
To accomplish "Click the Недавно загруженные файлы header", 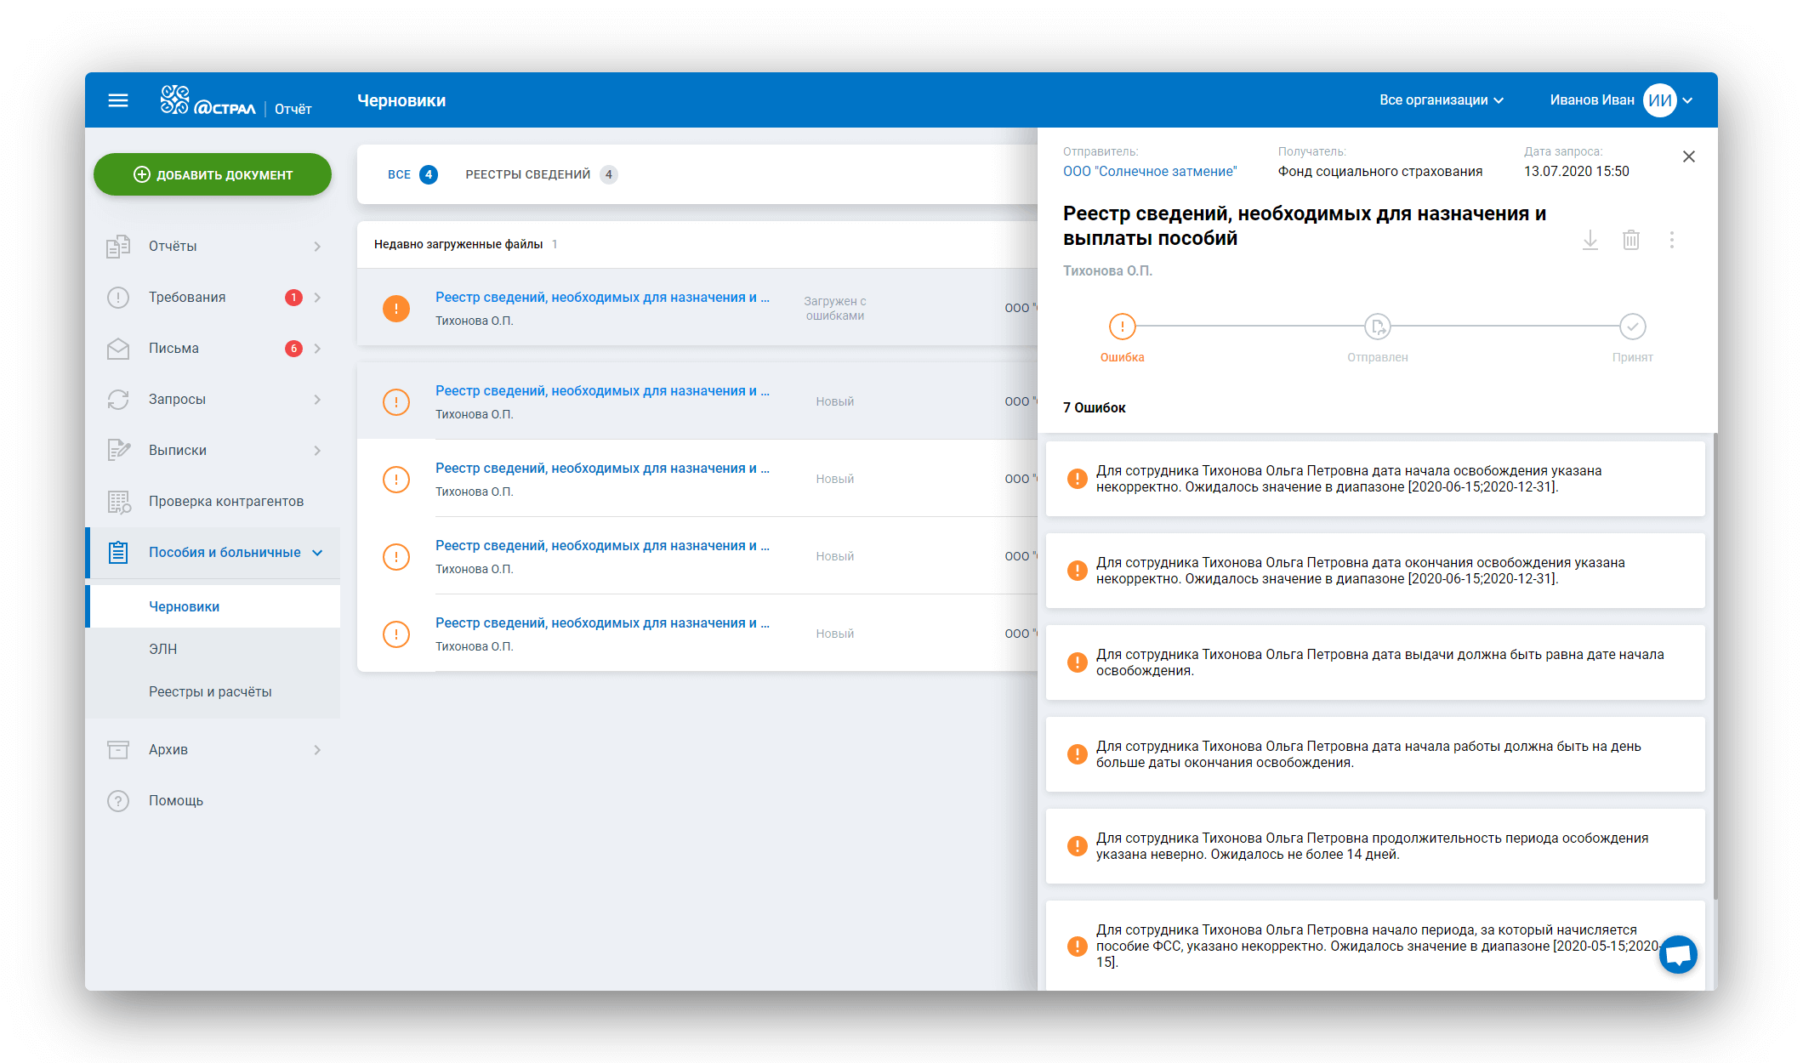I will point(458,245).
